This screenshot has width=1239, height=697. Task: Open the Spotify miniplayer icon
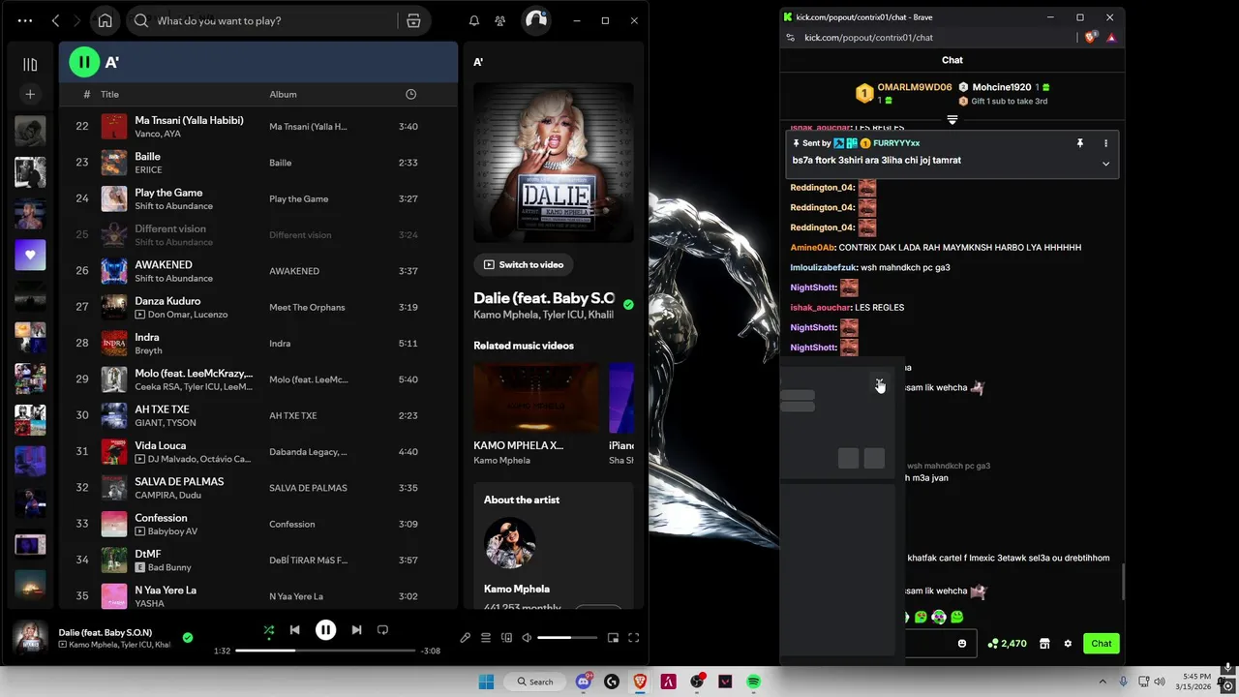coord(613,638)
